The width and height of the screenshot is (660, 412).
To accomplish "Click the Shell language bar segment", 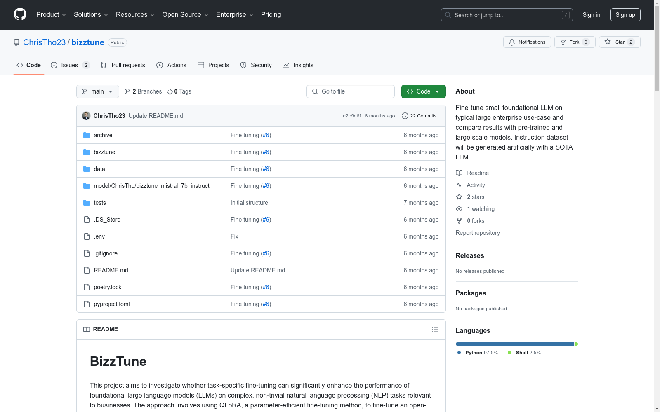I will (x=576, y=344).
